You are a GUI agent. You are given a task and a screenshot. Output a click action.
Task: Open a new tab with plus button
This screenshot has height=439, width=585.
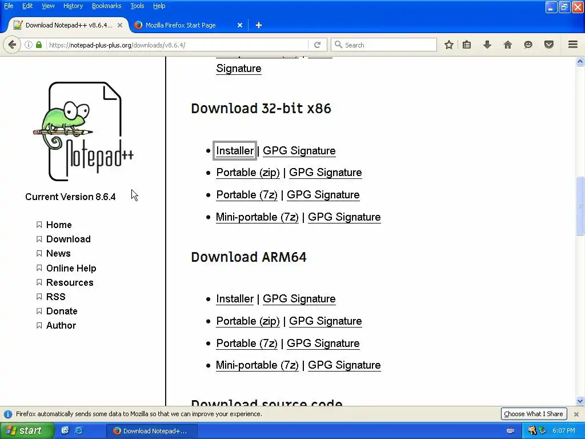[x=259, y=25]
